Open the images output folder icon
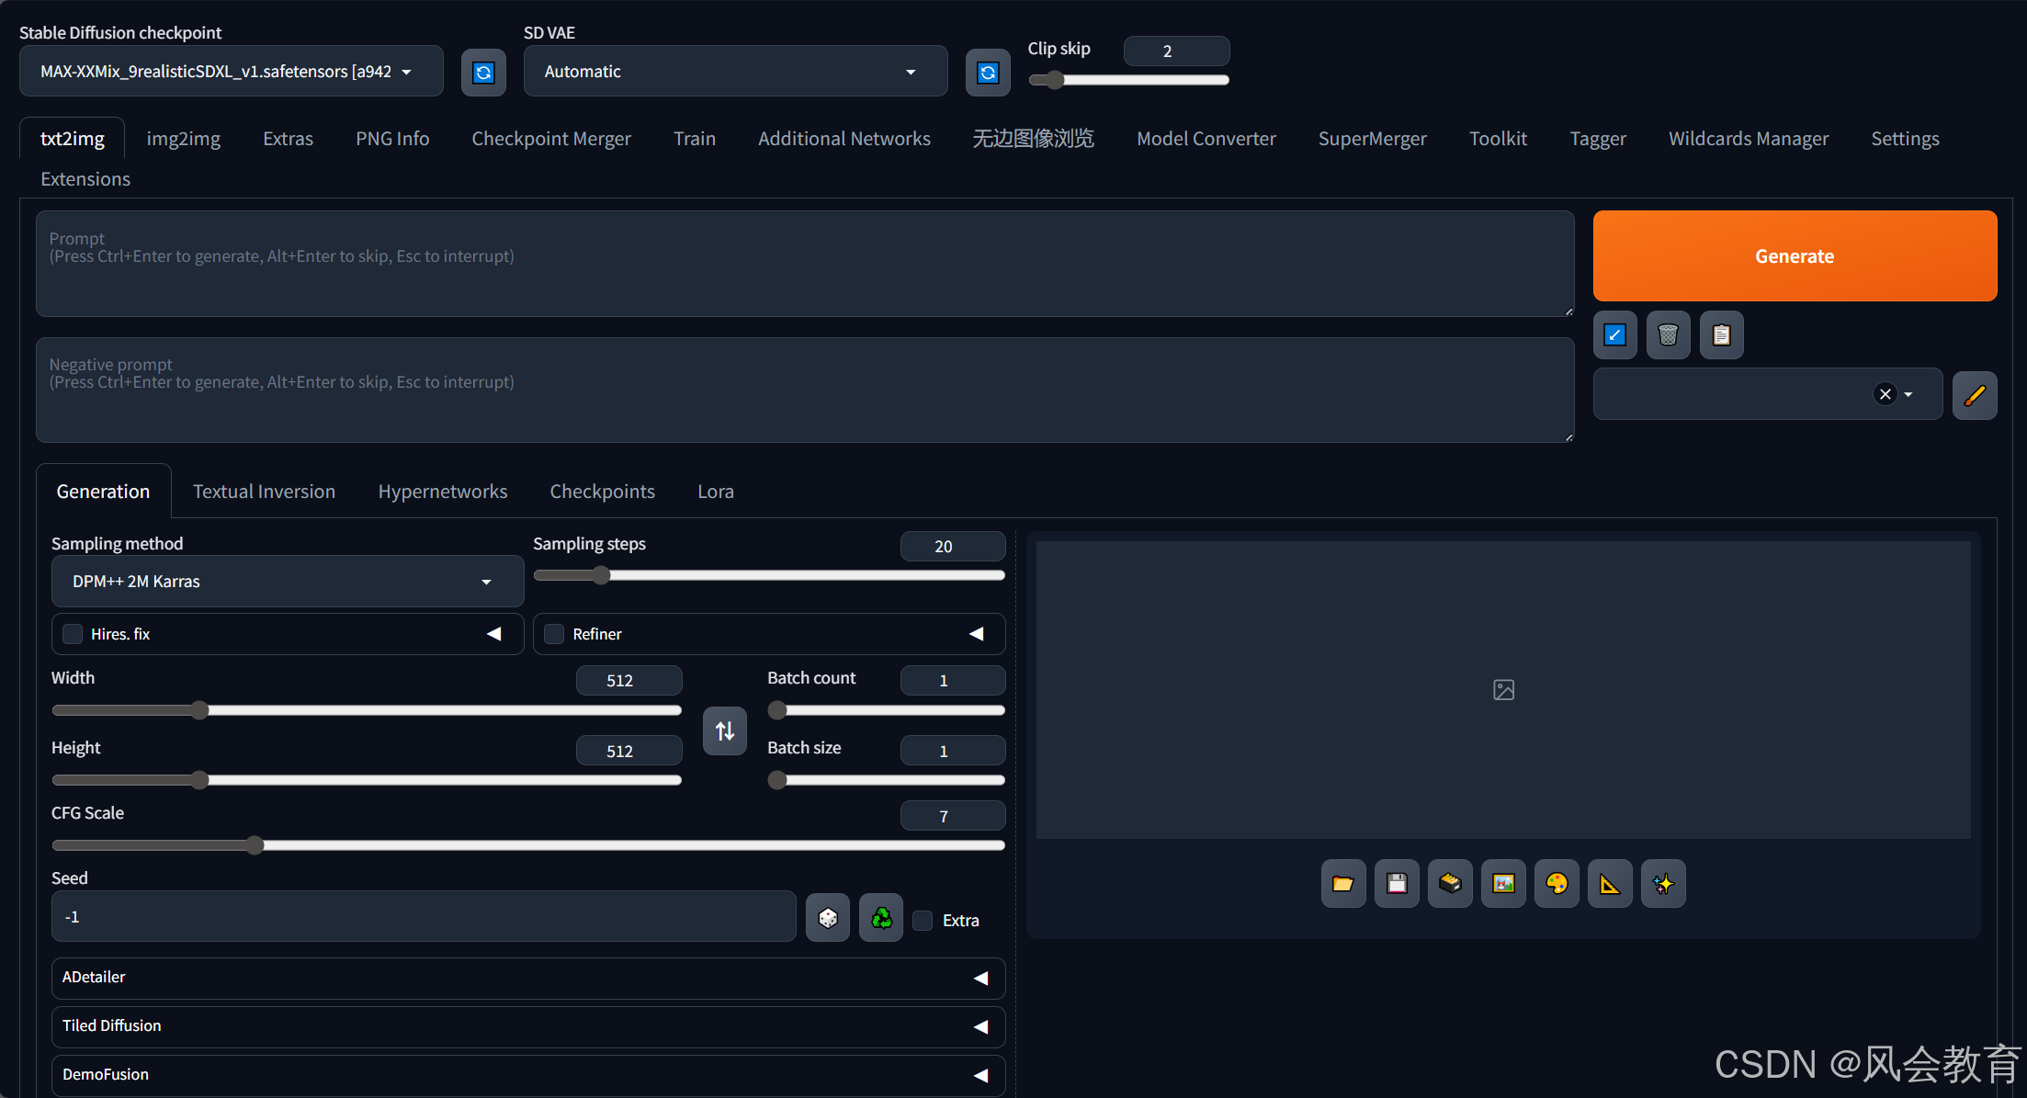The image size is (2027, 1098). pyautogui.click(x=1342, y=884)
